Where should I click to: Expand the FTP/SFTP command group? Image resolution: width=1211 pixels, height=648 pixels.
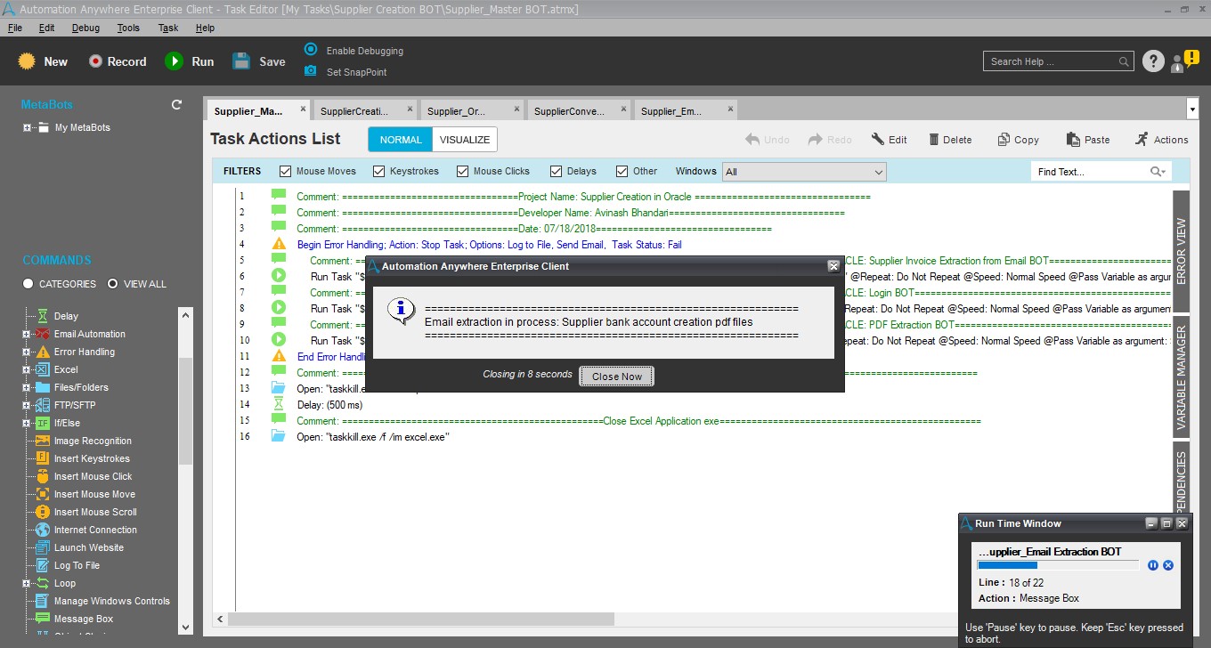(x=27, y=405)
